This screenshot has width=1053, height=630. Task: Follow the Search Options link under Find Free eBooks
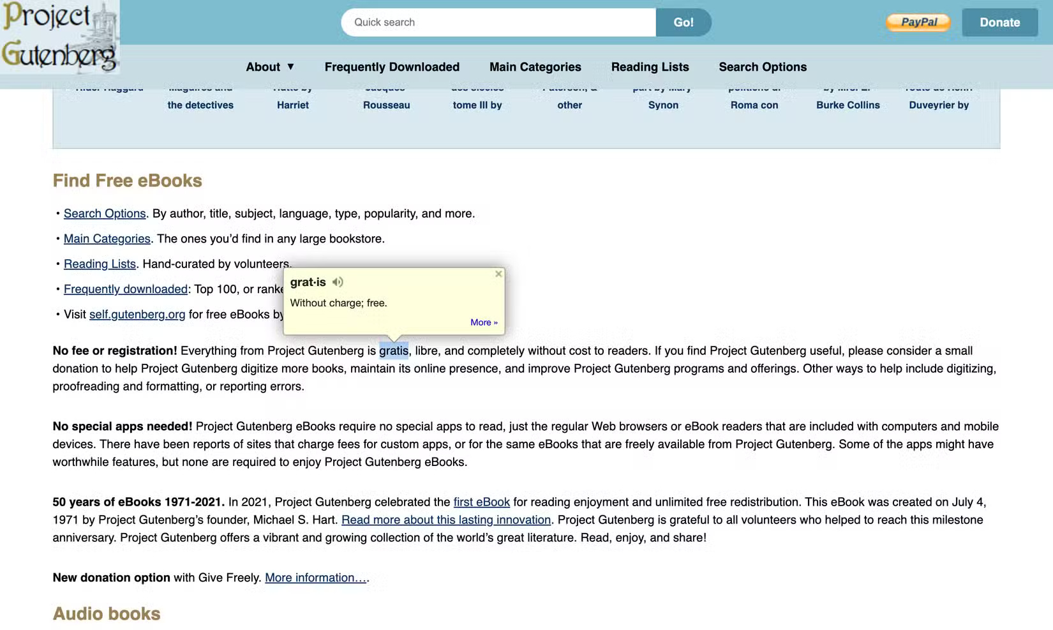click(x=105, y=213)
